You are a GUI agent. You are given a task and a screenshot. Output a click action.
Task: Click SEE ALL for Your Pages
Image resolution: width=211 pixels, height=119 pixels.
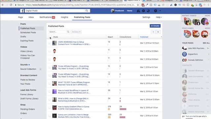point(206,43)
